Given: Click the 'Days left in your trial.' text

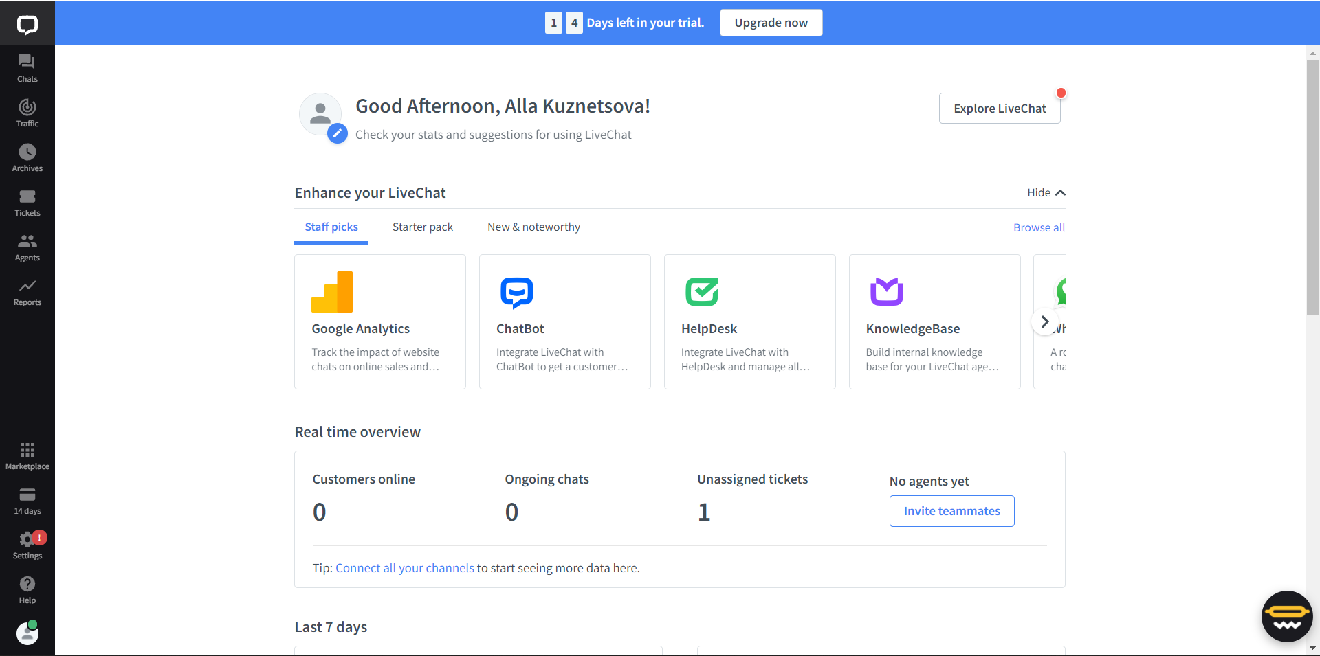Looking at the screenshot, I should pos(646,23).
